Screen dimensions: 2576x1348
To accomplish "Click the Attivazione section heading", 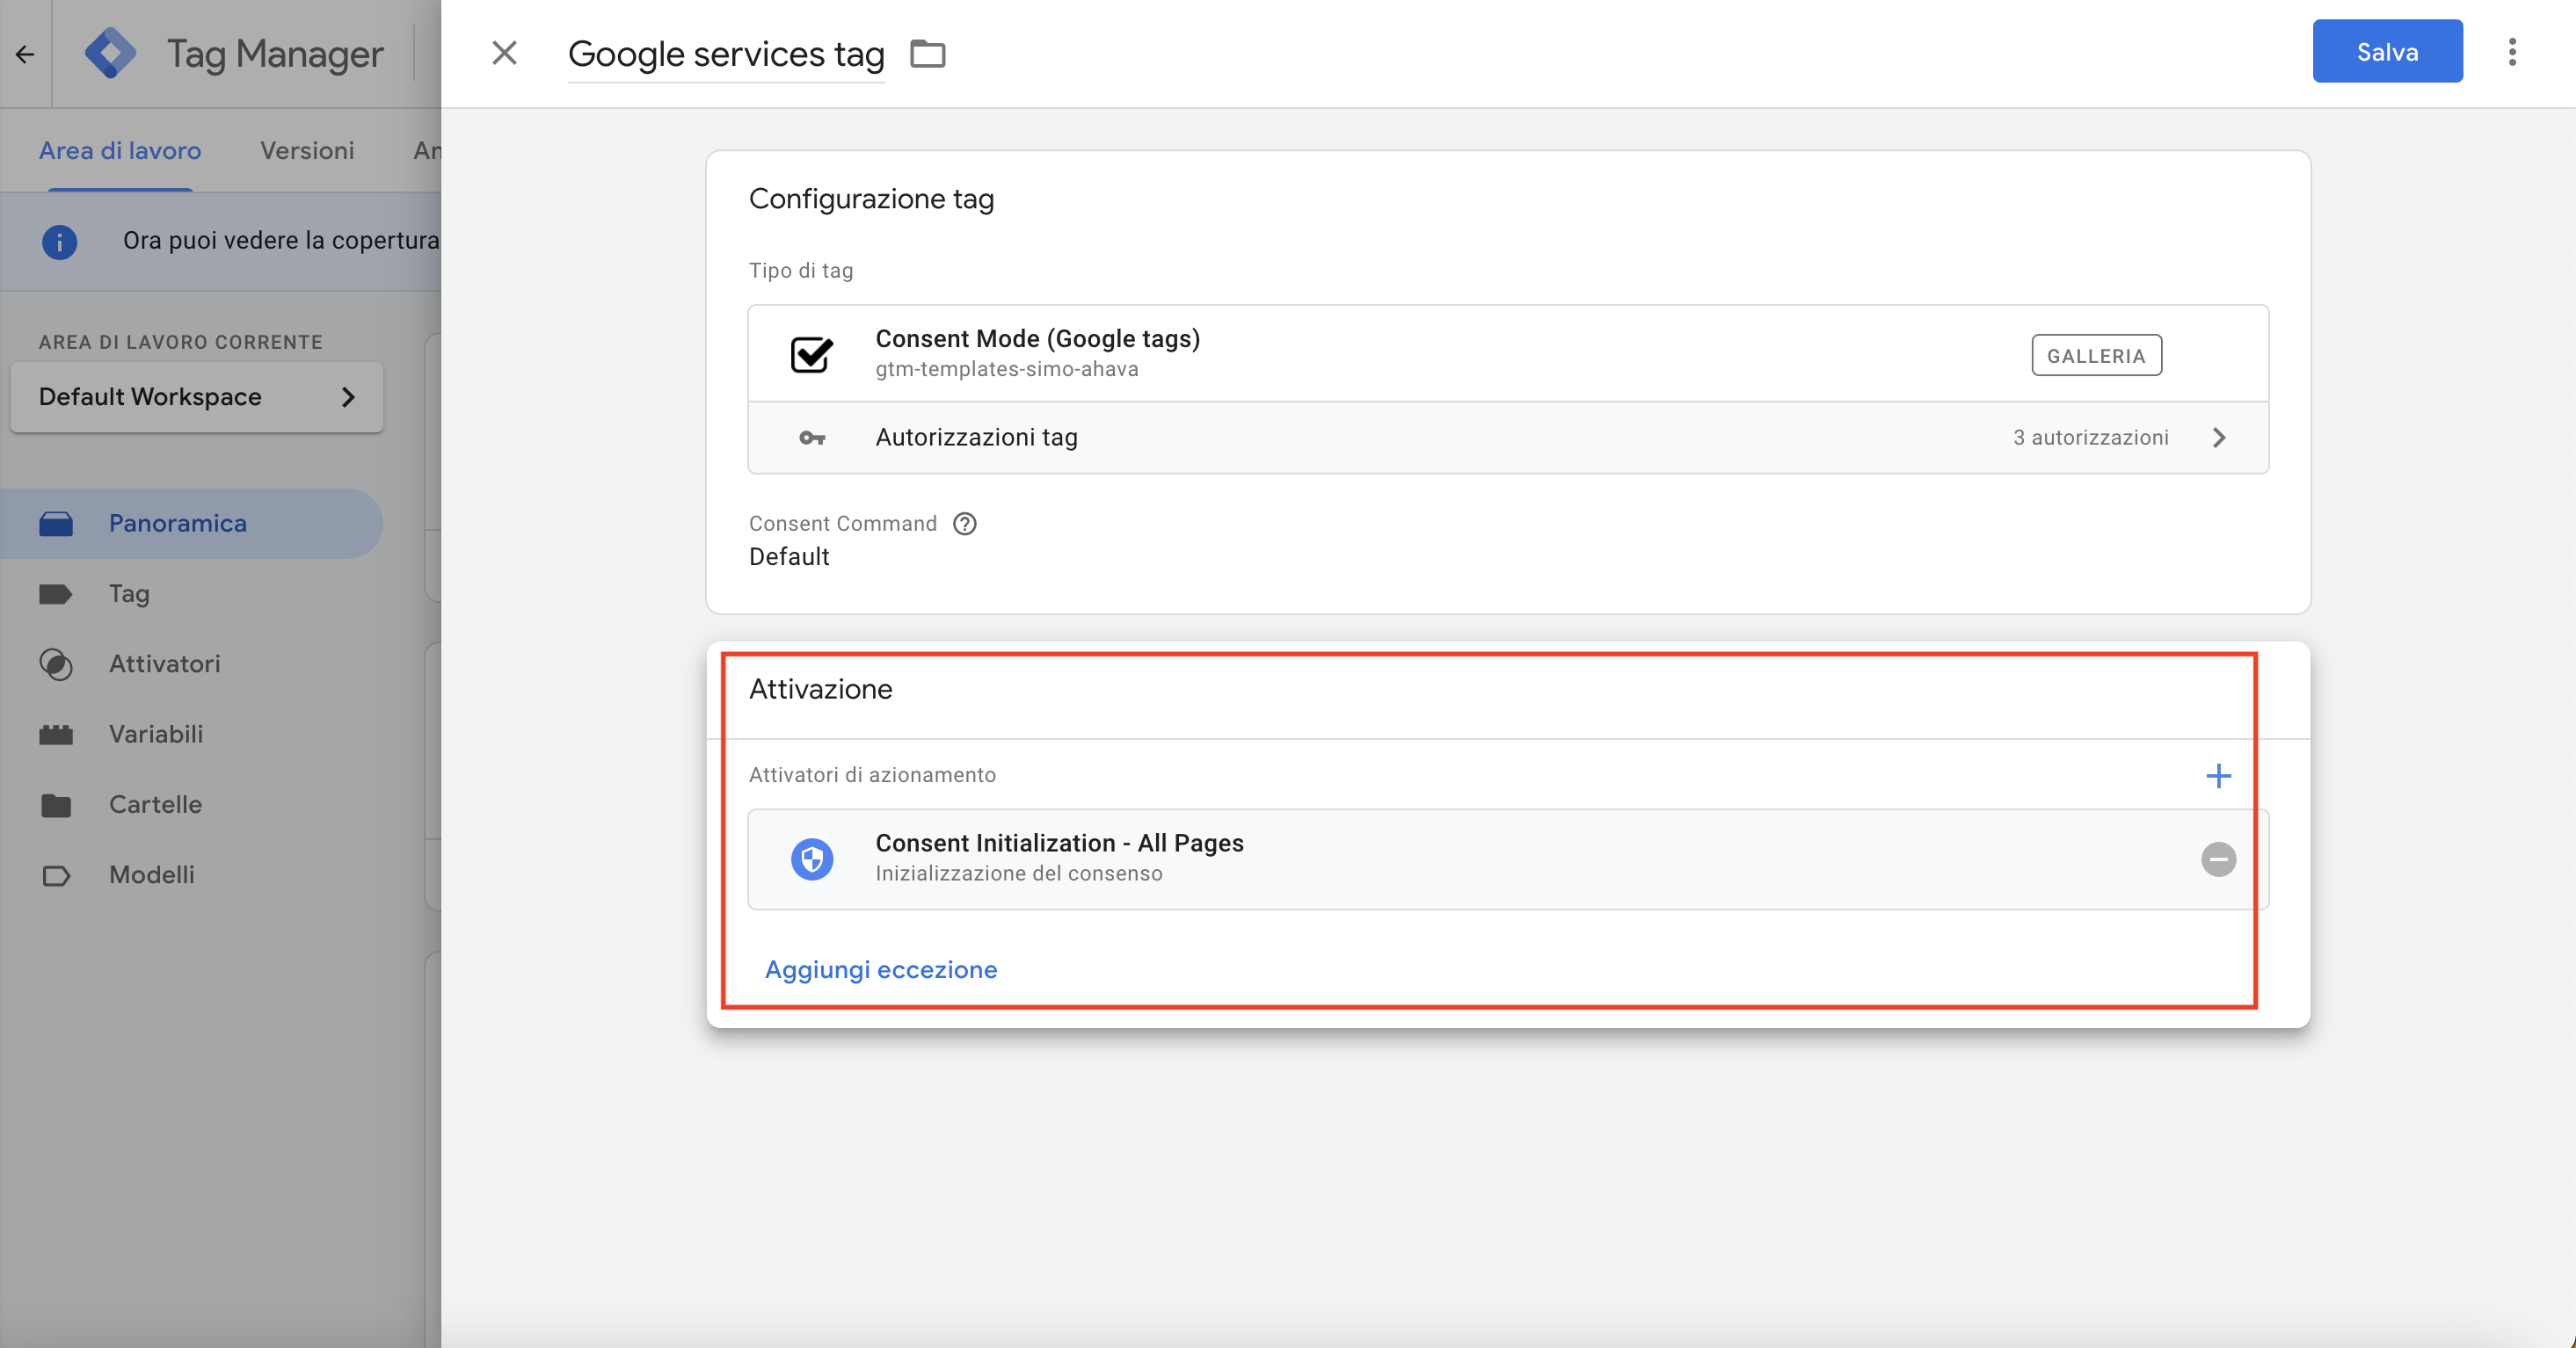I will click(820, 688).
